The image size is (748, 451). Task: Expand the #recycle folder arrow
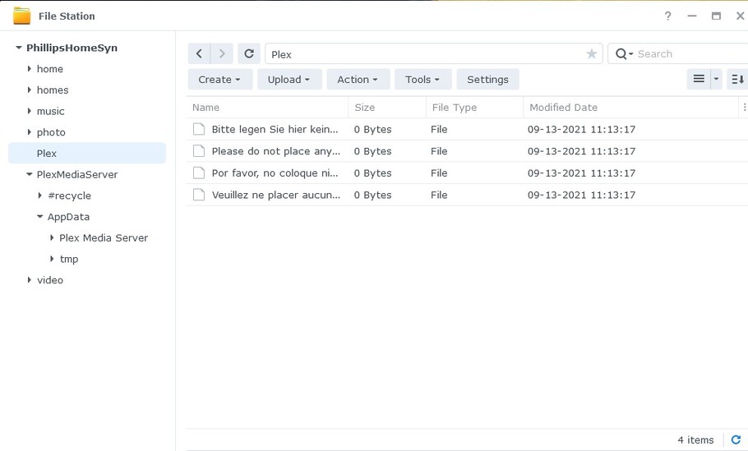(40, 196)
